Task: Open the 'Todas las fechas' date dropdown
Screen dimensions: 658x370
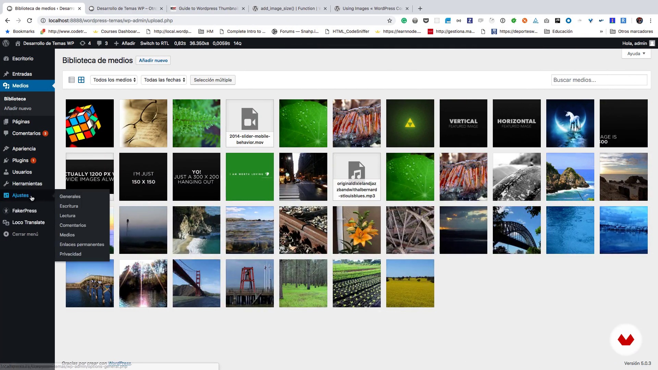Action: [x=164, y=80]
